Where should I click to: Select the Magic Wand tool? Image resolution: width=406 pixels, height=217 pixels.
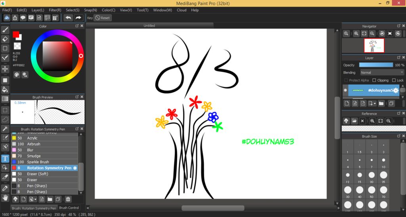click(5, 129)
